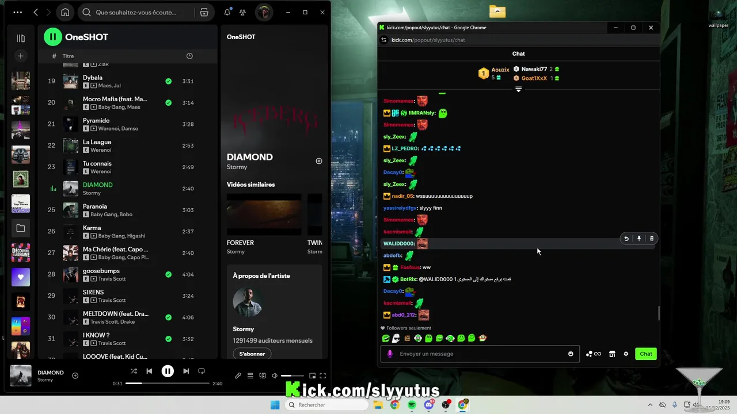Open the play queue
Image resolution: width=737 pixels, height=414 pixels.
click(x=250, y=375)
